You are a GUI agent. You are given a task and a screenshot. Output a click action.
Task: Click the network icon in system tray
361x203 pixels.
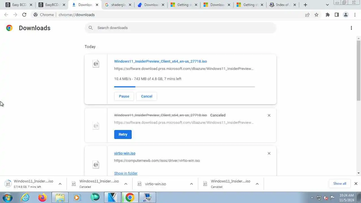click(319, 198)
